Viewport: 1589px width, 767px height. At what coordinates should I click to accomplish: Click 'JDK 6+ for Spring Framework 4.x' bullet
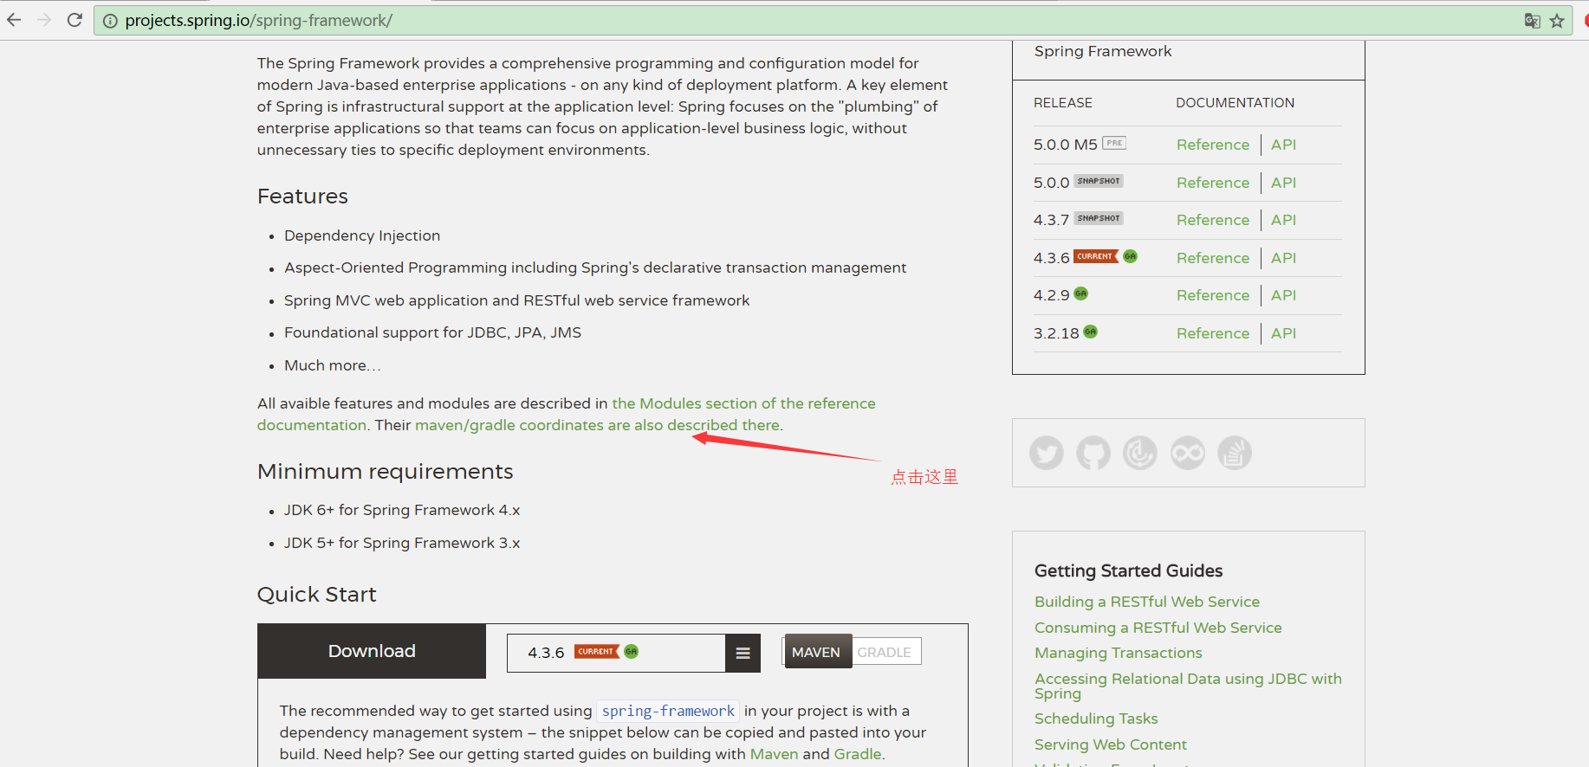tap(402, 510)
